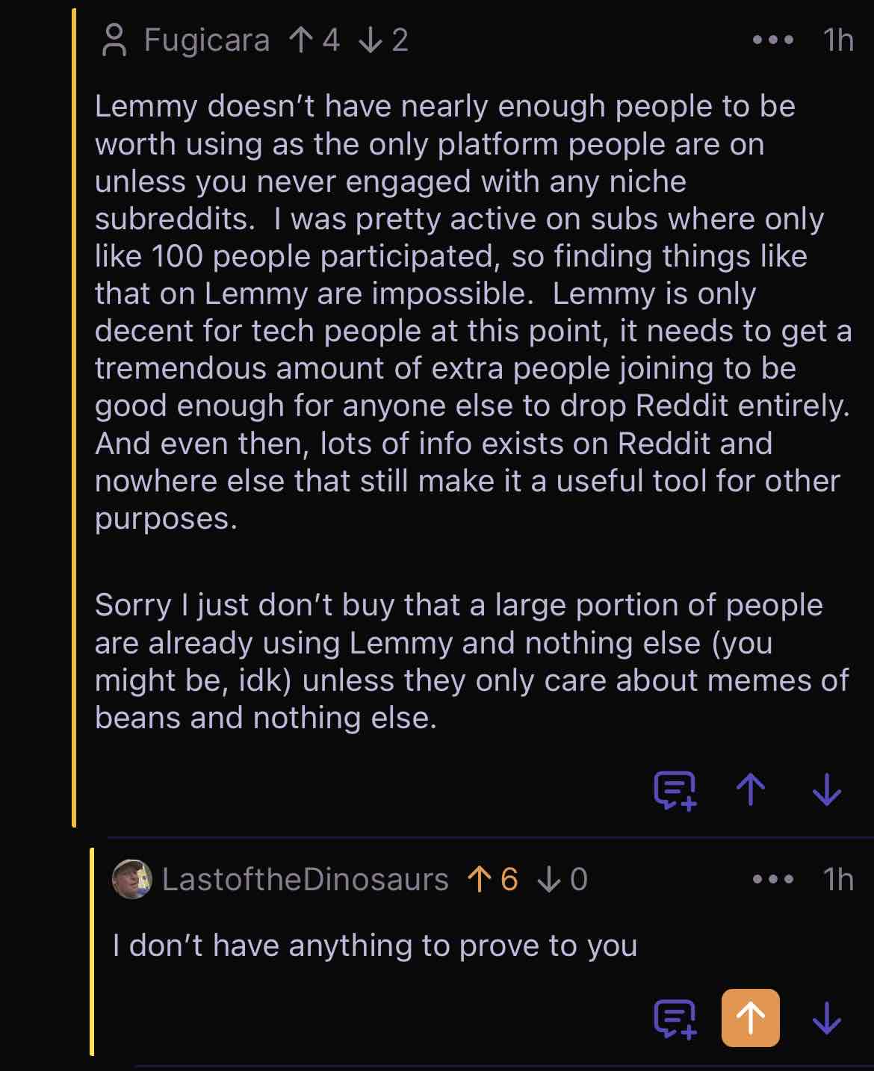Screen dimensions: 874x1071
Task: Reply to LastoftheDinosaurs' comment
Action: (x=675, y=1019)
